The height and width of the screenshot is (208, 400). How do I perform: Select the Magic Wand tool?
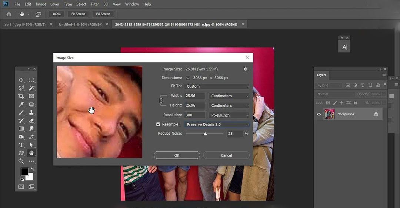click(x=31, y=88)
